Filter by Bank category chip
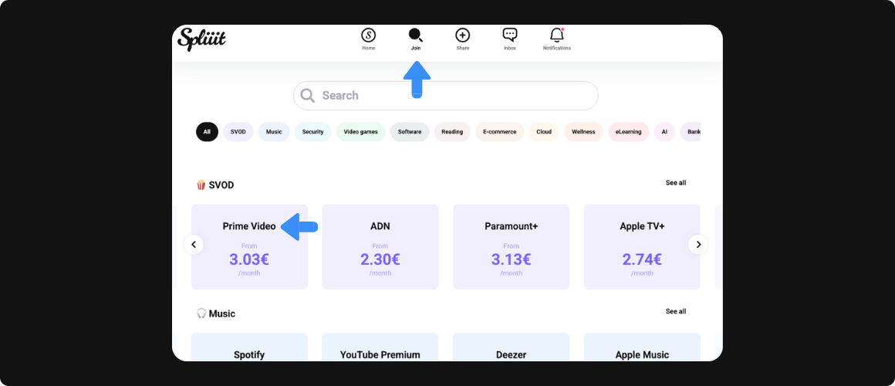Viewport: 895px width, 386px height. (690, 132)
